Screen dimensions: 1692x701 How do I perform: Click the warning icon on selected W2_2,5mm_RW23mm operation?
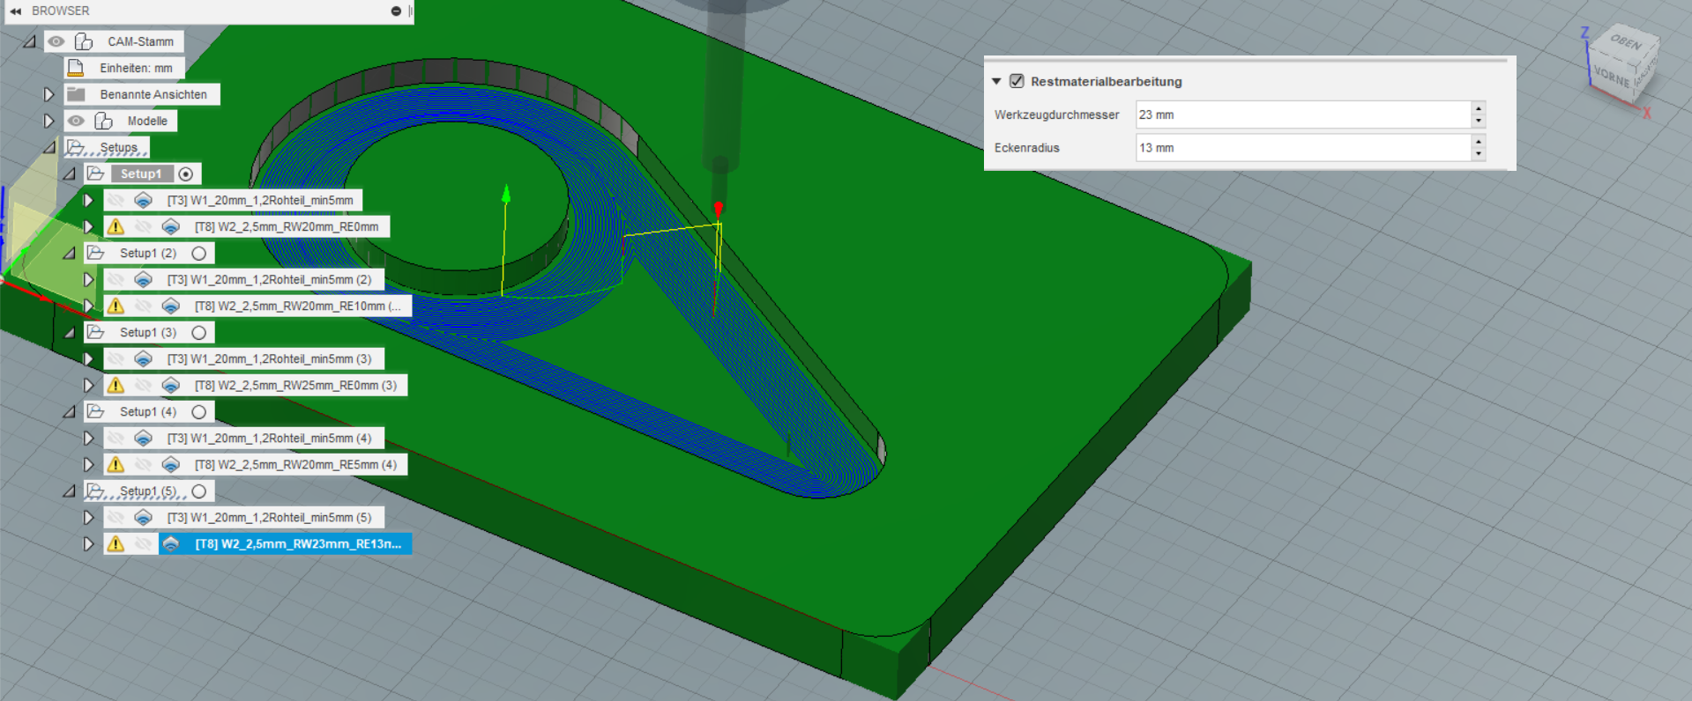(116, 543)
